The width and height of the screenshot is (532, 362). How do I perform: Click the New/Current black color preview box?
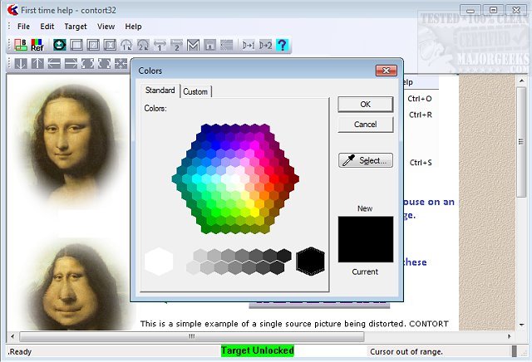pyautogui.click(x=366, y=239)
